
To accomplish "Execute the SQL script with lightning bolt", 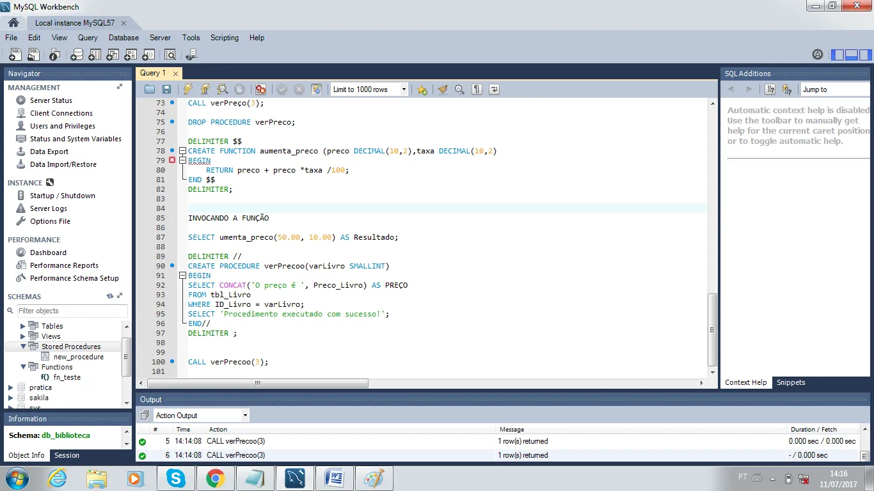I will (x=187, y=90).
